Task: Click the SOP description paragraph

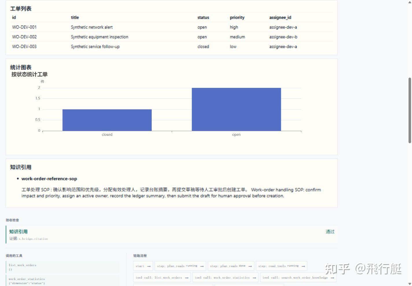Action: click(x=171, y=193)
